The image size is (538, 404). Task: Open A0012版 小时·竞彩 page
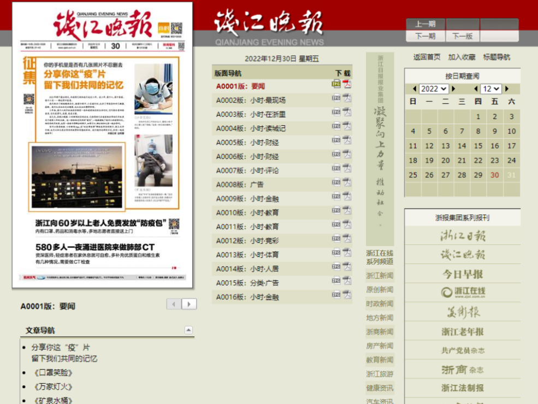(247, 241)
